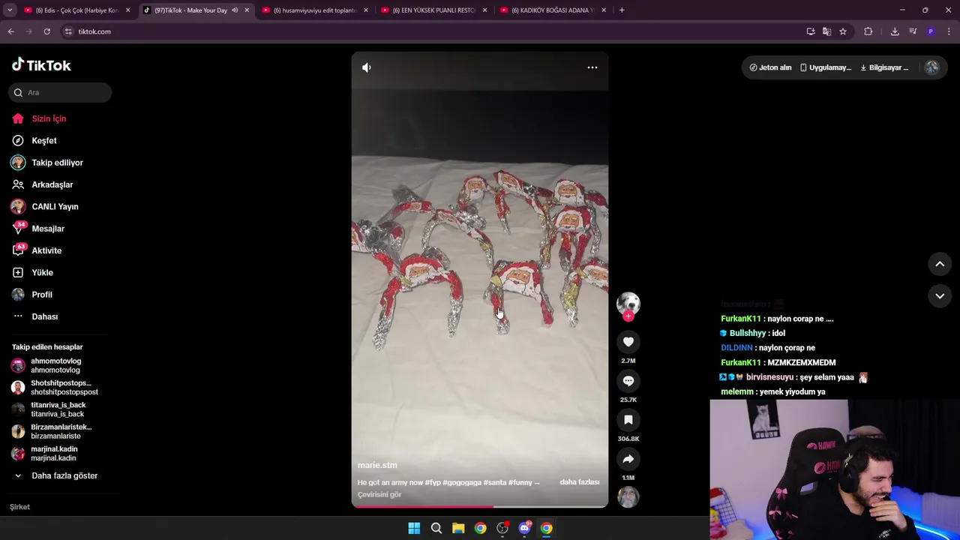Bookmark this page with star

pos(843,31)
